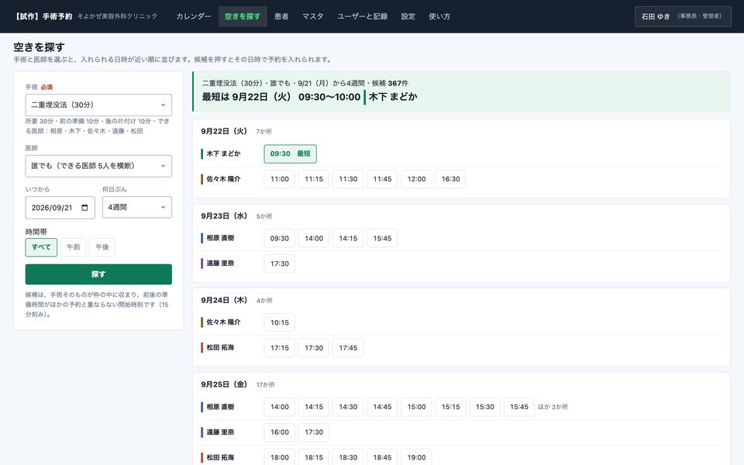Pick 15:00 slot for 相原 直樹 on 9月25日
This screenshot has height=465, width=744.
(417, 407)
